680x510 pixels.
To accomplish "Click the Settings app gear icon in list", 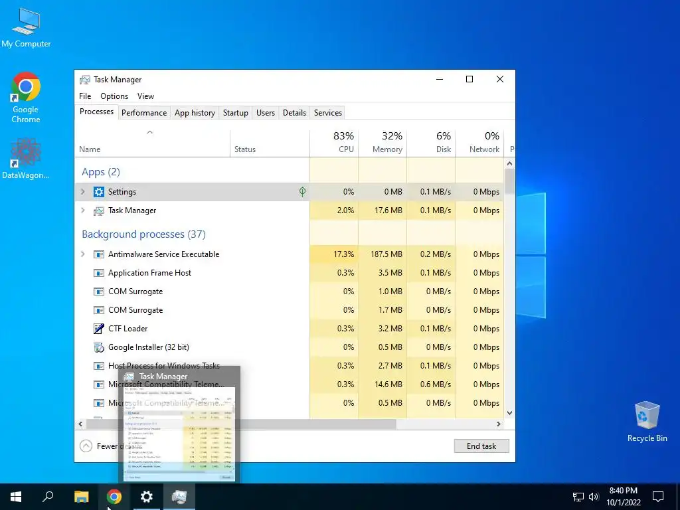I will click(99, 192).
